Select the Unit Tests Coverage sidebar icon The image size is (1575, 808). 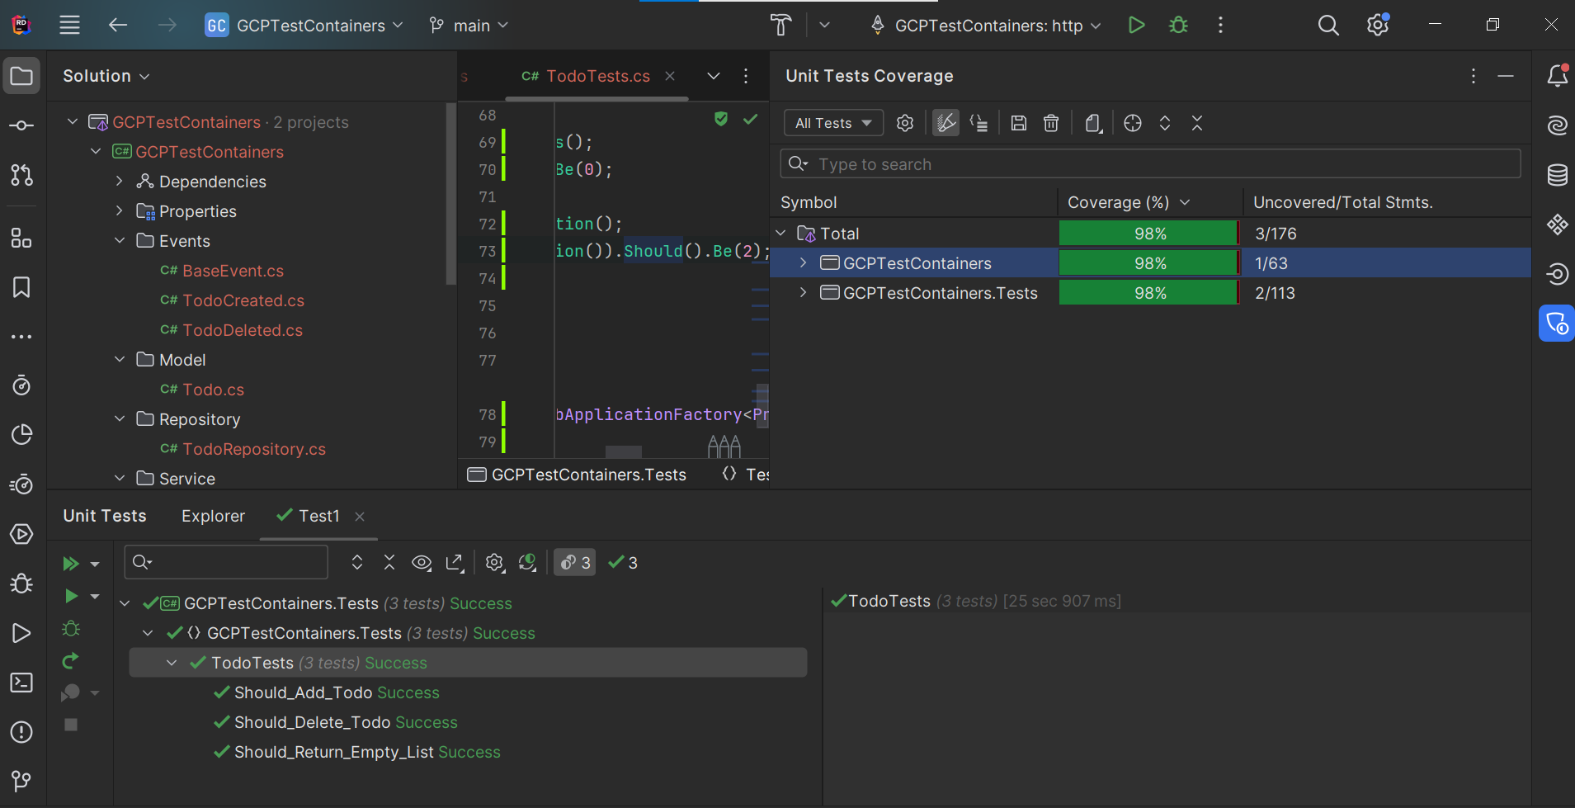tap(1557, 324)
